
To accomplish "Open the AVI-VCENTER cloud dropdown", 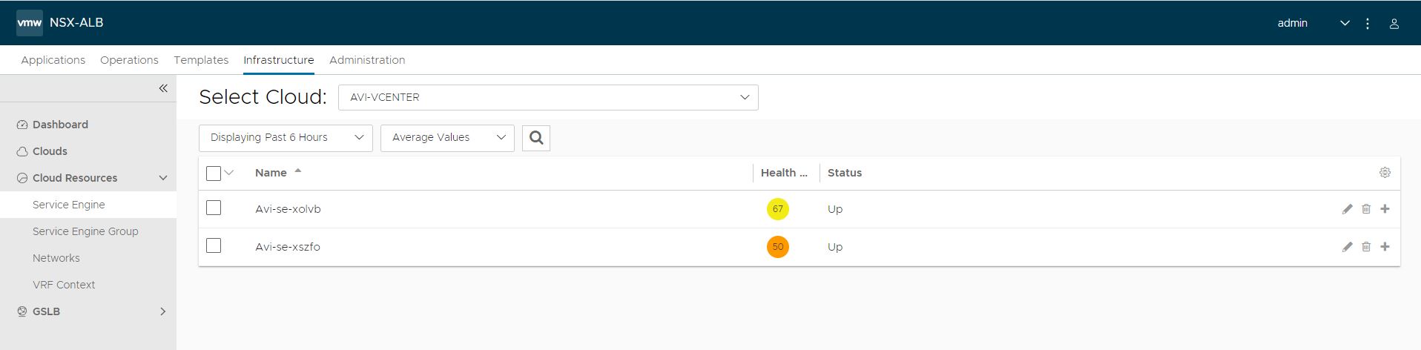I will point(548,97).
